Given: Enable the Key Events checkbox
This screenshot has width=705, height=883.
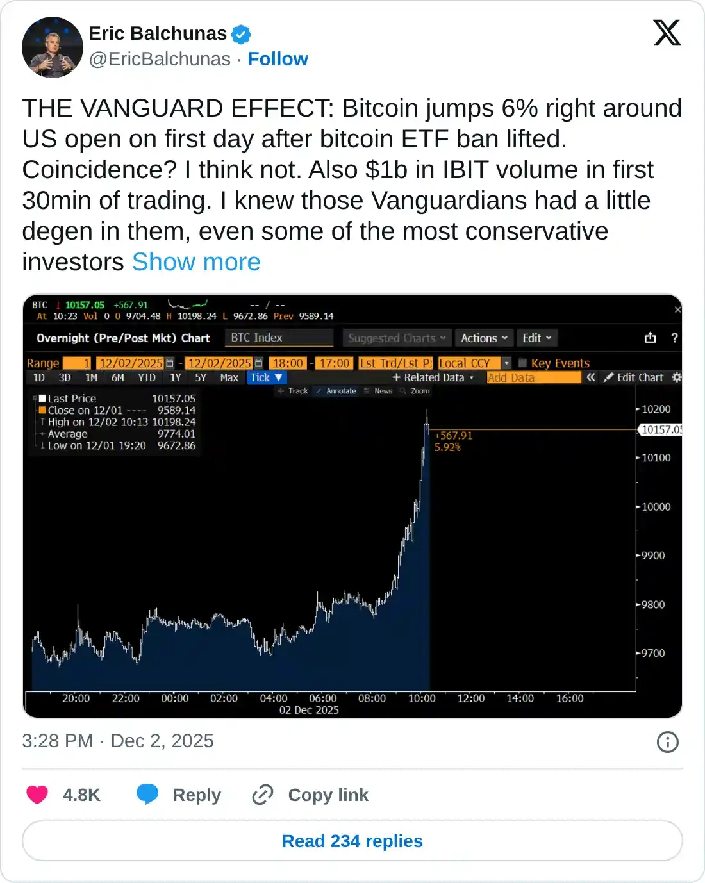Looking at the screenshot, I should click(x=522, y=363).
